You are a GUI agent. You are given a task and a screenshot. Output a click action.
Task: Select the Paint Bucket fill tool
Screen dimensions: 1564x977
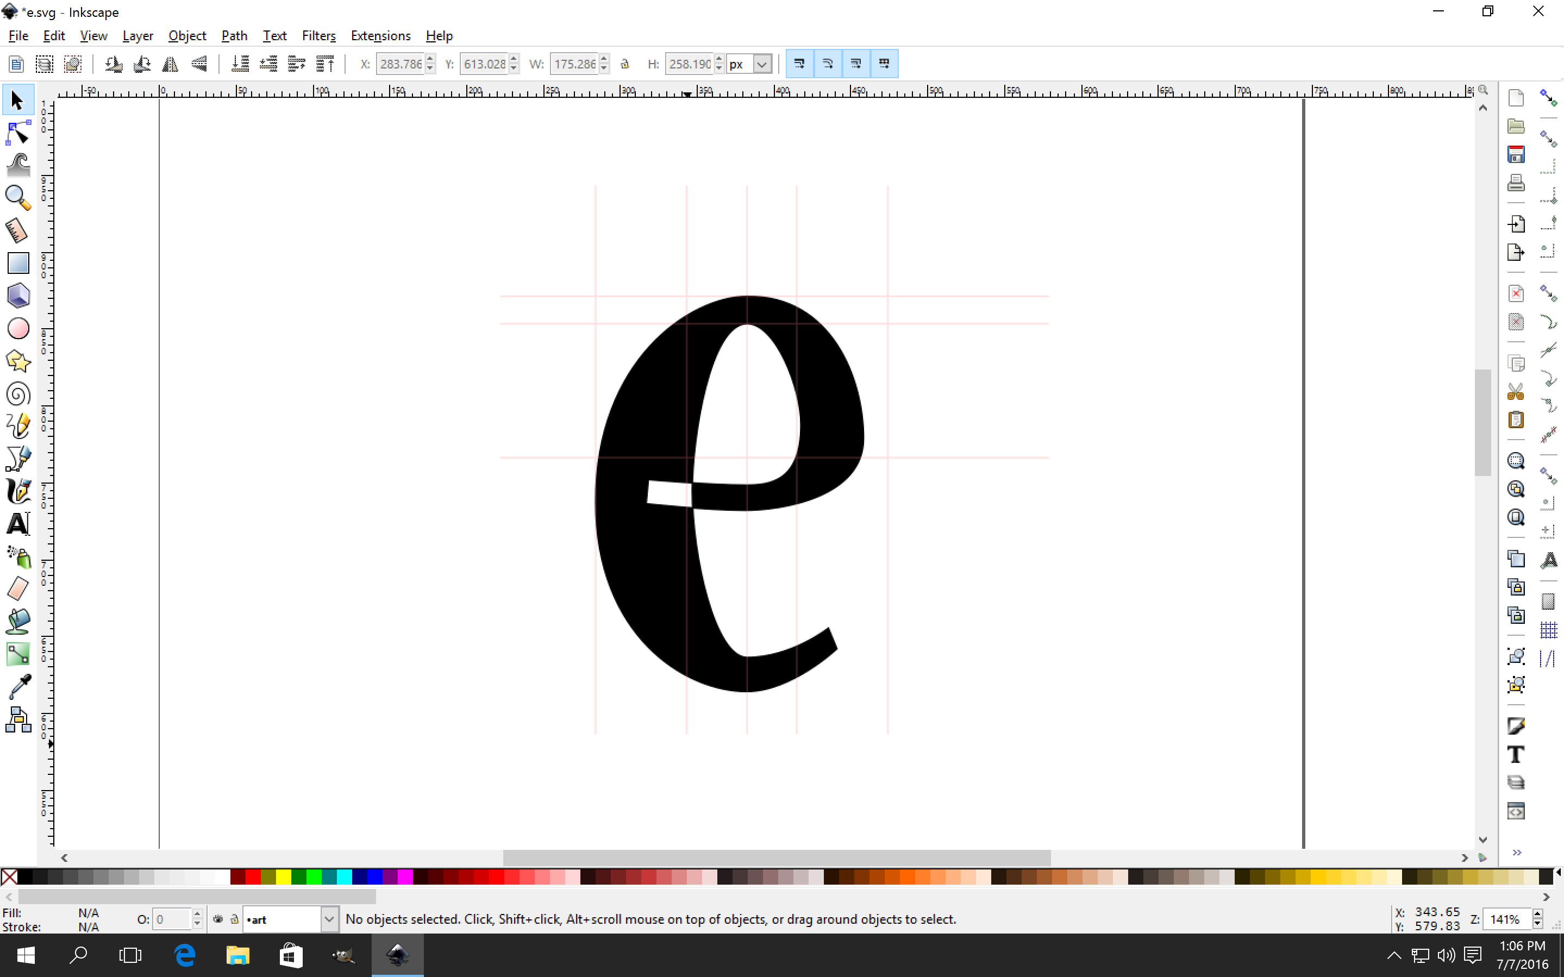tap(17, 622)
